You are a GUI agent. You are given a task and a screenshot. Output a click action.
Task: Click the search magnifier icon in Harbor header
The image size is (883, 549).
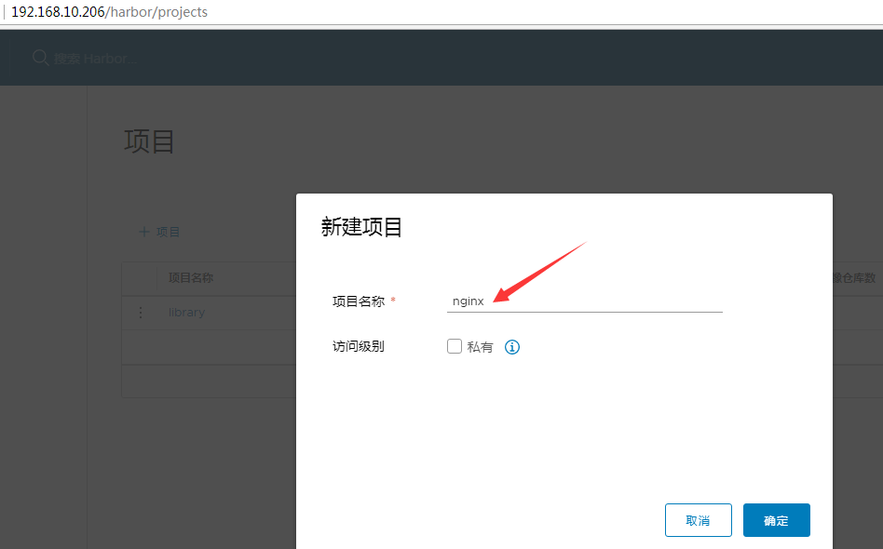[x=40, y=58]
